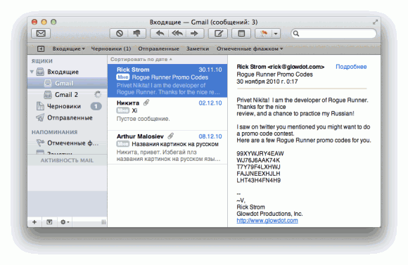Open the flag color dropdown arrow

click(276, 34)
